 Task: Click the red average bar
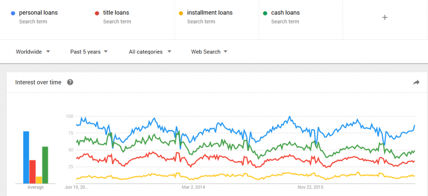pos(33,171)
